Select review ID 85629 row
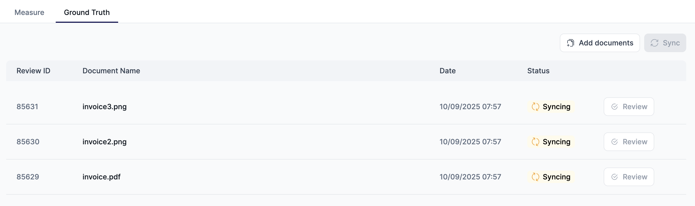Image resolution: width=695 pixels, height=206 pixels. (x=346, y=177)
